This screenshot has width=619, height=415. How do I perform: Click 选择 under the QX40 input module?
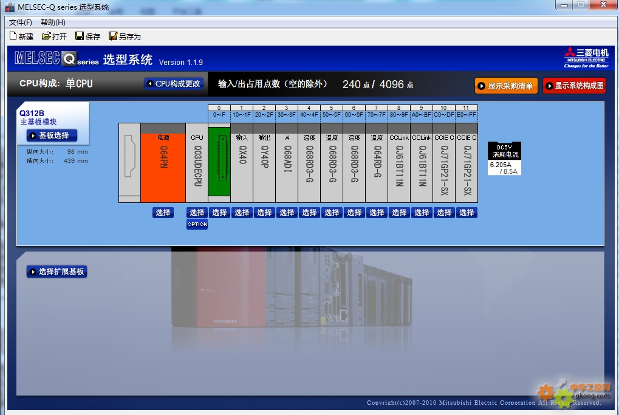point(242,213)
